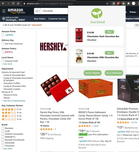The image size is (139, 152).
Task: Click the browser back arrow
Action: [x=3, y=3]
